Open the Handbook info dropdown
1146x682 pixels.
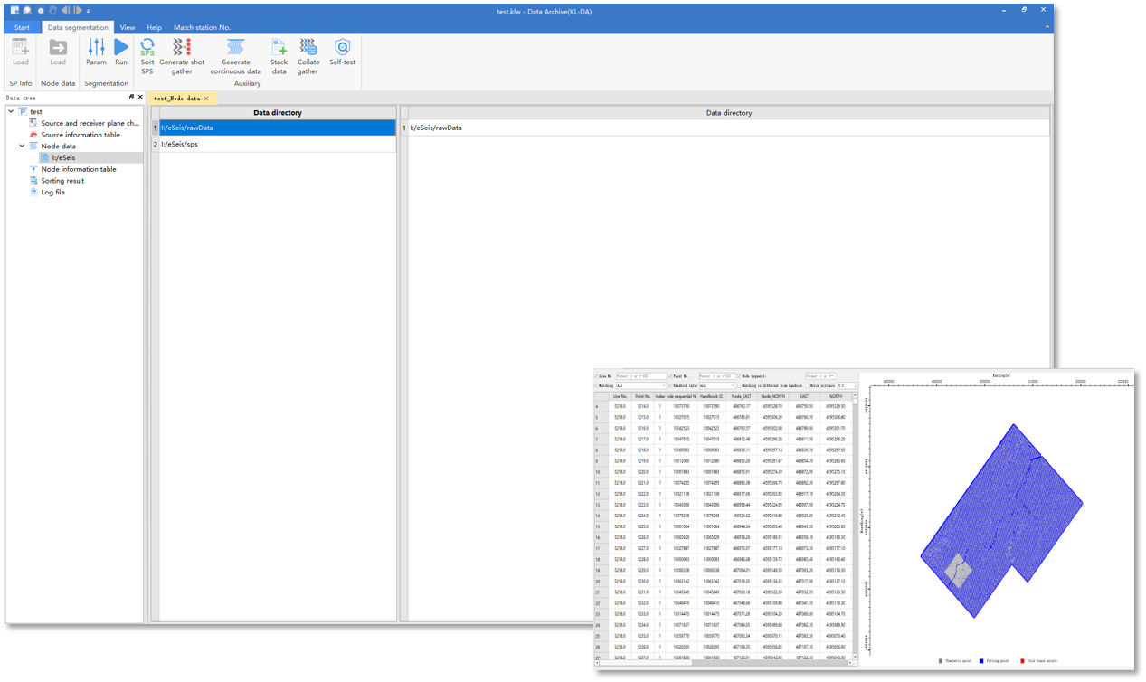point(718,386)
